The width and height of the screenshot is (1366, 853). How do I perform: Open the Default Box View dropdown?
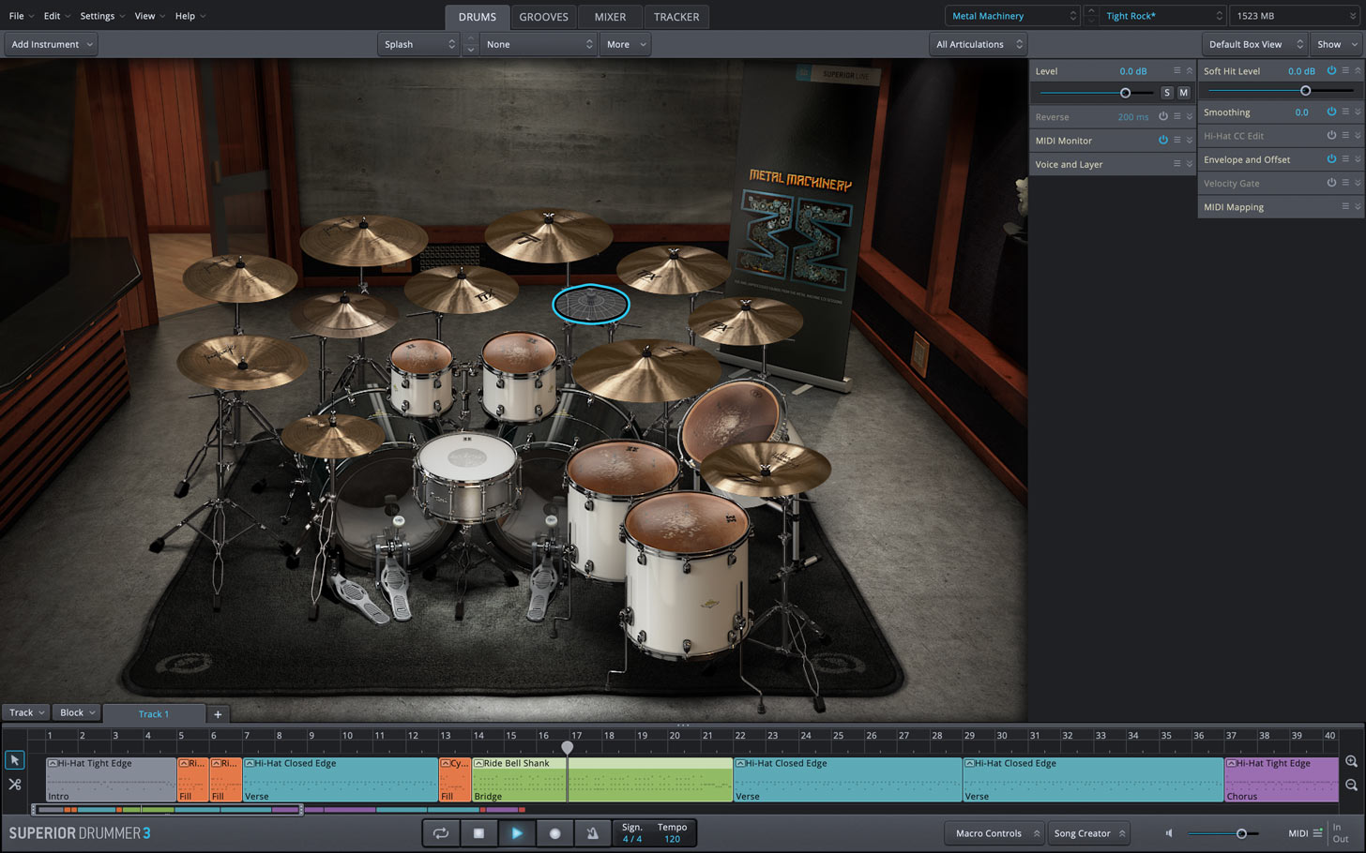click(1254, 44)
